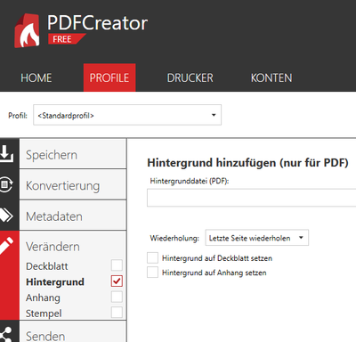Select the Verändern section

click(x=53, y=247)
